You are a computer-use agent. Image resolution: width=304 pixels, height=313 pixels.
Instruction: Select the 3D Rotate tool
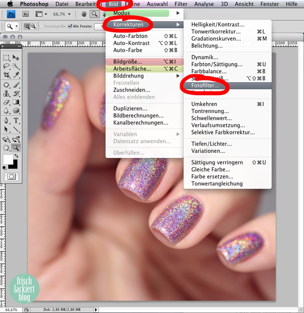[6, 139]
